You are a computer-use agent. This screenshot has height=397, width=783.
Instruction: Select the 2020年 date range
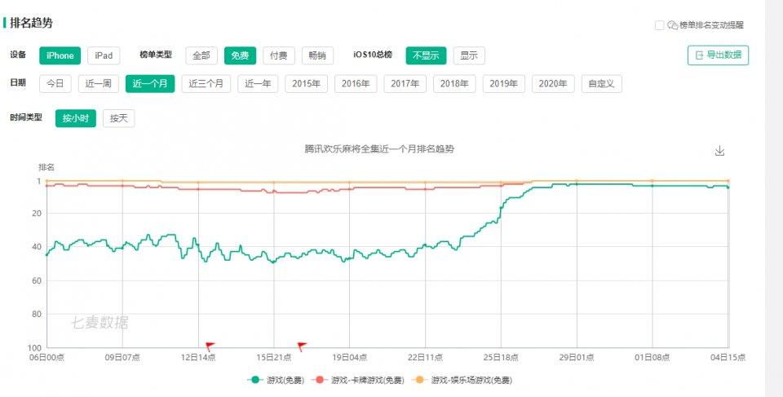(553, 84)
